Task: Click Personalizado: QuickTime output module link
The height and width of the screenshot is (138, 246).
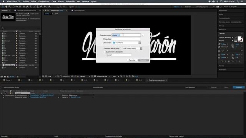Action: 38,97
